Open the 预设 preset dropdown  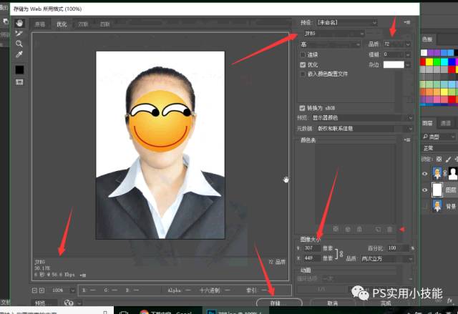(x=347, y=22)
